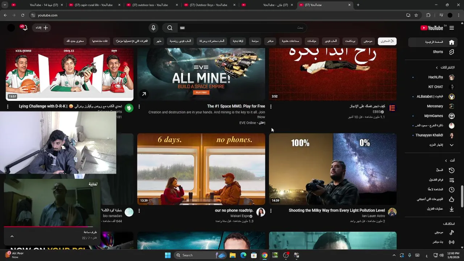The width and height of the screenshot is (464, 261).
Task: Switch to 'capin rural life - YouTube' tab
Action: pyautogui.click(x=94, y=5)
